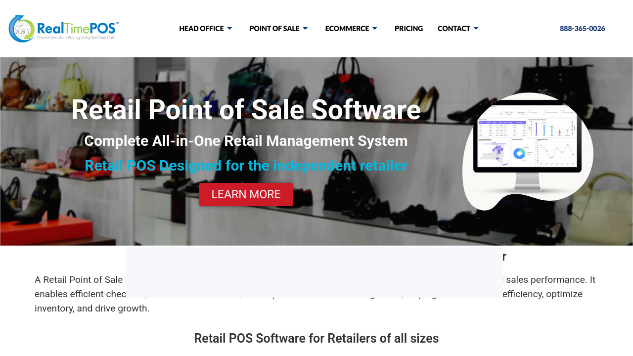Click the blank grey overlay panel
This screenshot has width=633, height=356.
pos(315,272)
